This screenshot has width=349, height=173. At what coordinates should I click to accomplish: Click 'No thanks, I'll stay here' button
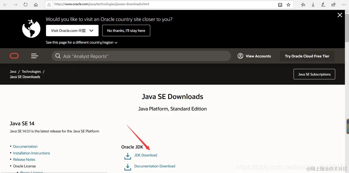coord(126,31)
